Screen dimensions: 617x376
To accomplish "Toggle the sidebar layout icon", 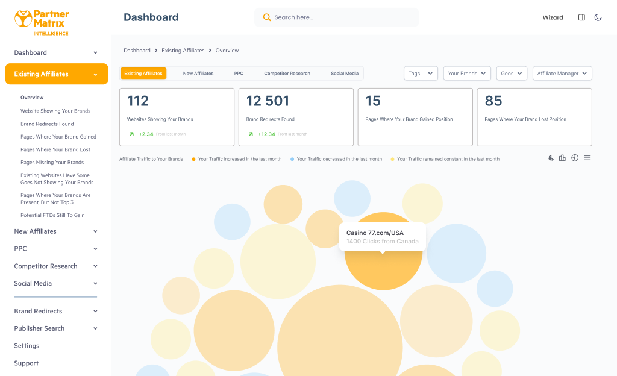I will 581,17.
